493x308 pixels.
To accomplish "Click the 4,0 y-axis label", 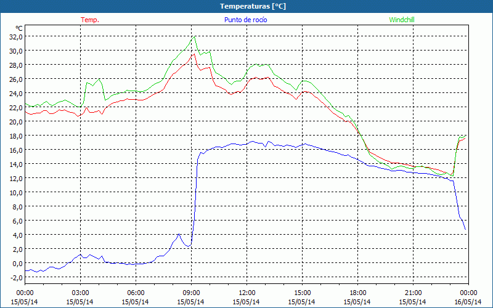I will pyautogui.click(x=18, y=235).
